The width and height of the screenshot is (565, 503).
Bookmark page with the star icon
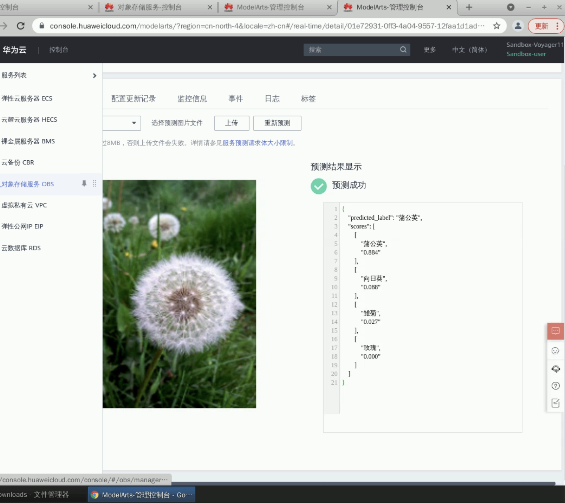pyautogui.click(x=496, y=26)
